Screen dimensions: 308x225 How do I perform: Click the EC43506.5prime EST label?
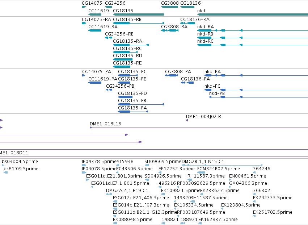click(135, 169)
